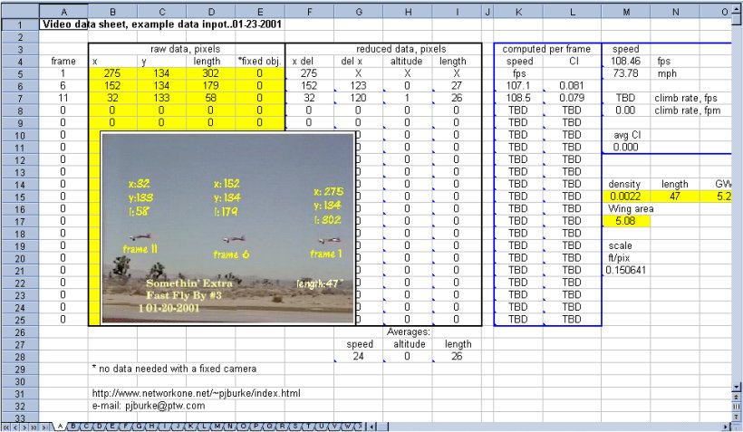The image size is (743, 432).
Task: Open the networkone.com URL text
Action: click(x=196, y=394)
